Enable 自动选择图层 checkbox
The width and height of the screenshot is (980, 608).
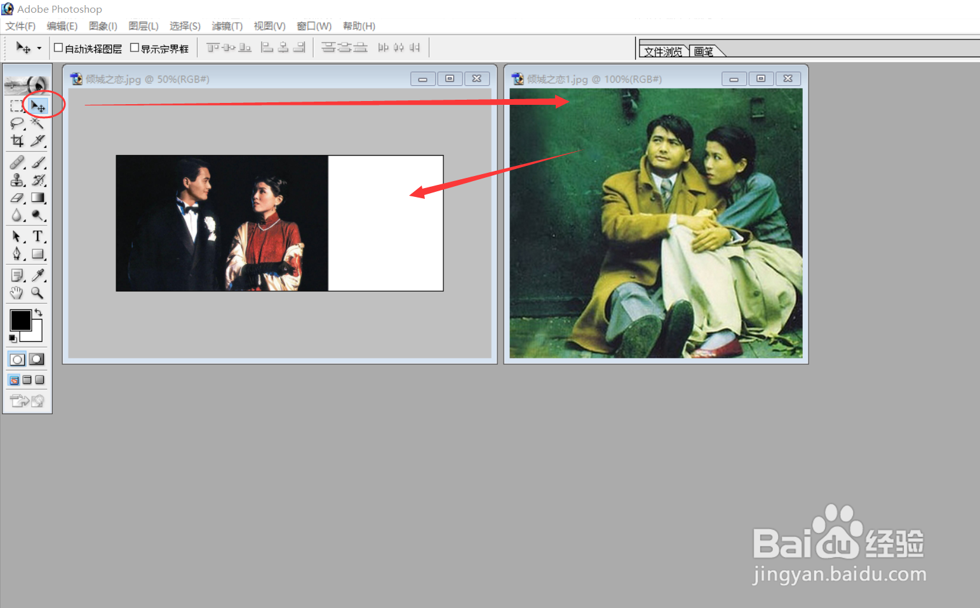(58, 48)
